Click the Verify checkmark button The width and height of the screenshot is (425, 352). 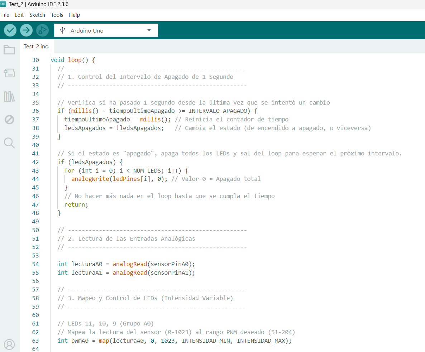point(10,30)
